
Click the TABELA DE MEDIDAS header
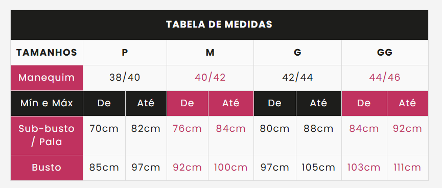click(x=219, y=25)
